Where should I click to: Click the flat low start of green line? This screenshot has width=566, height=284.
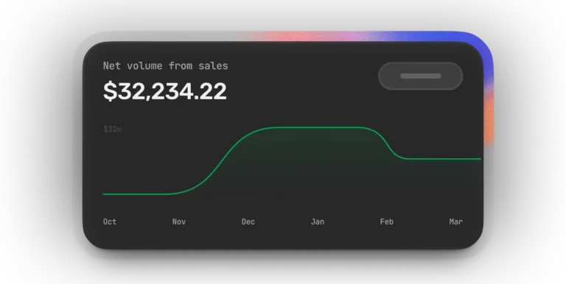(136, 194)
